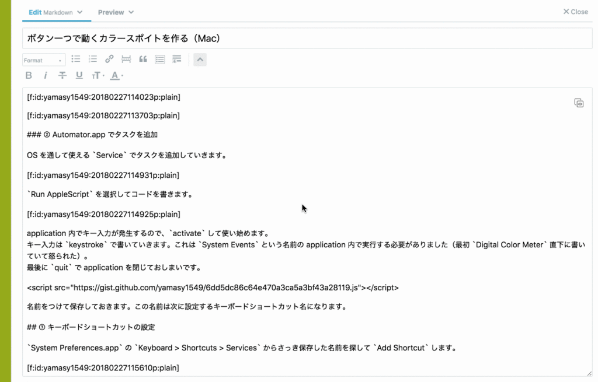Switch to the Preview tab
This screenshot has width=598, height=382.
[x=111, y=12]
